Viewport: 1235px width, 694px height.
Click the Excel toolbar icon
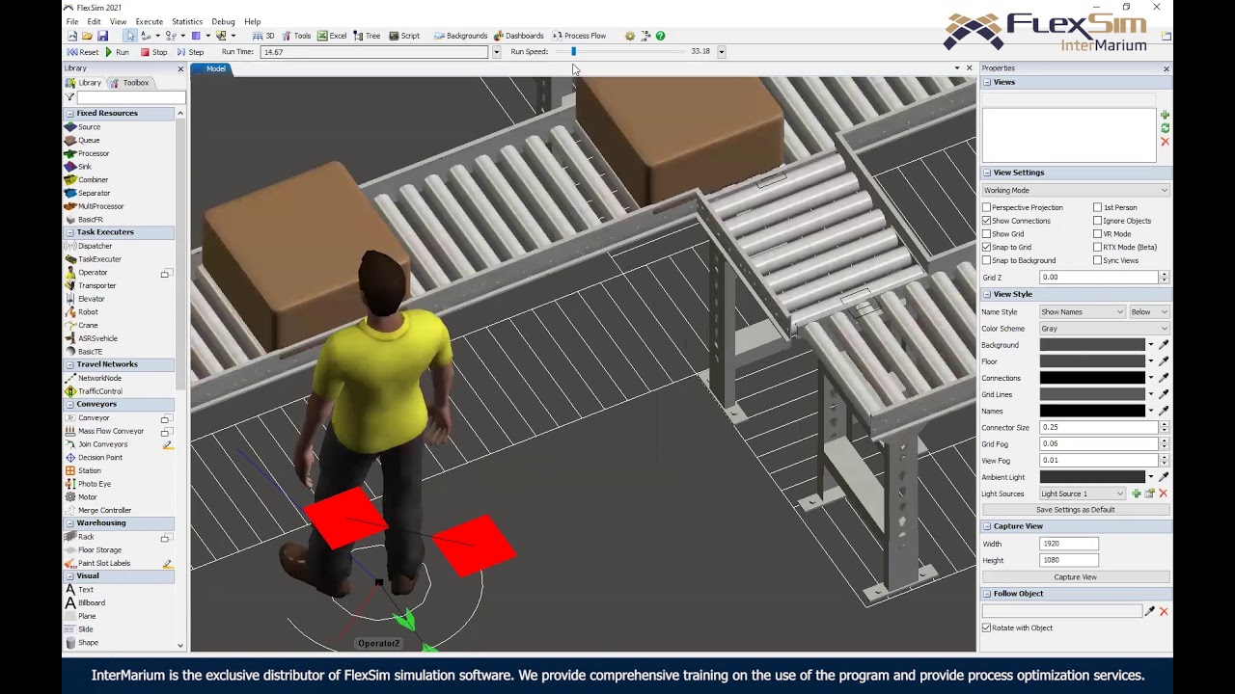pyautogui.click(x=332, y=36)
